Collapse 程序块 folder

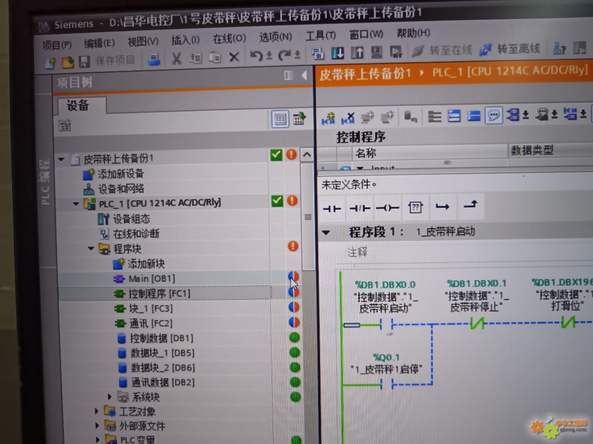(x=91, y=249)
